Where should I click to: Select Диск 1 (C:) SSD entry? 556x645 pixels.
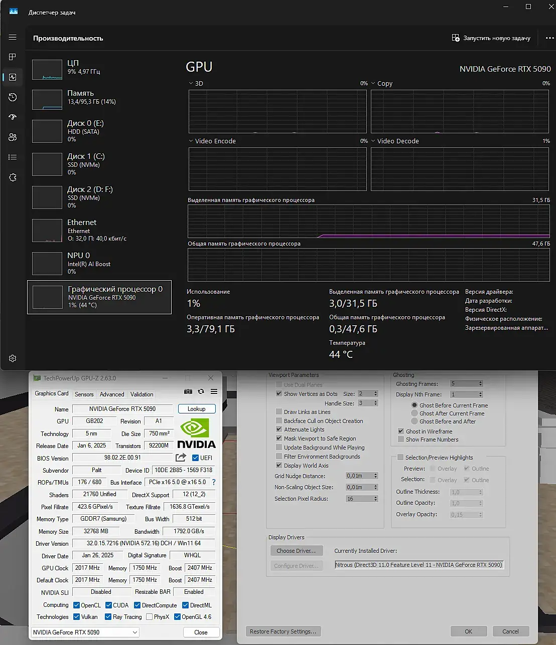(x=99, y=164)
